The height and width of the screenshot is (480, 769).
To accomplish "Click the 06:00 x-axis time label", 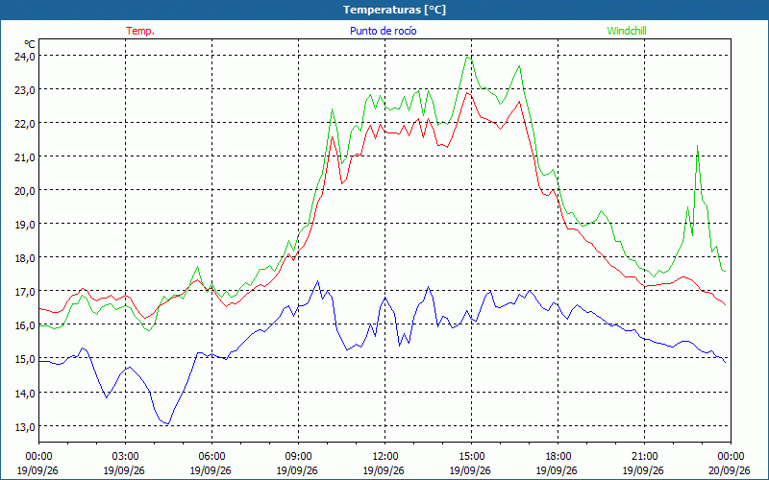I will click(211, 457).
